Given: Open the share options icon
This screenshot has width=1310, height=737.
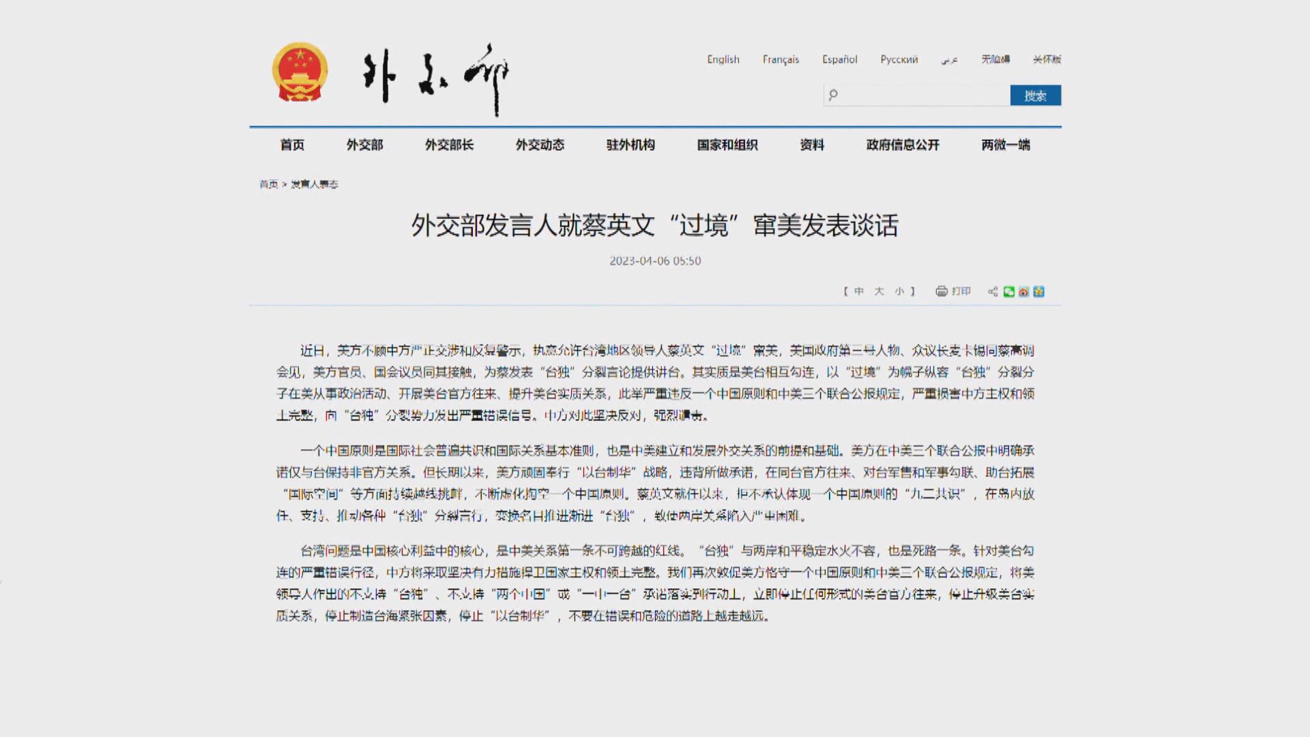Looking at the screenshot, I should 993,291.
